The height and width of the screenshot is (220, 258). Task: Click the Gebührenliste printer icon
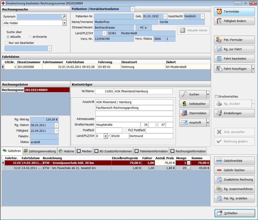point(219,161)
